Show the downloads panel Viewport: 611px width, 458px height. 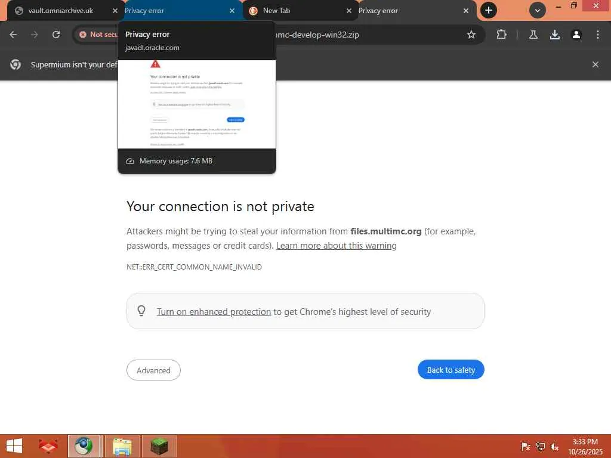click(555, 35)
